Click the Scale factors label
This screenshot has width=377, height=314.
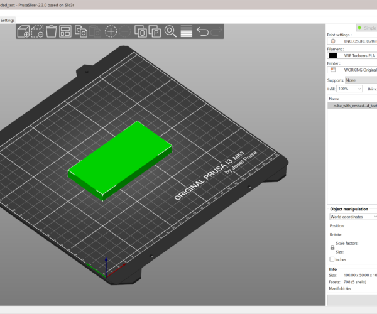click(x=347, y=244)
